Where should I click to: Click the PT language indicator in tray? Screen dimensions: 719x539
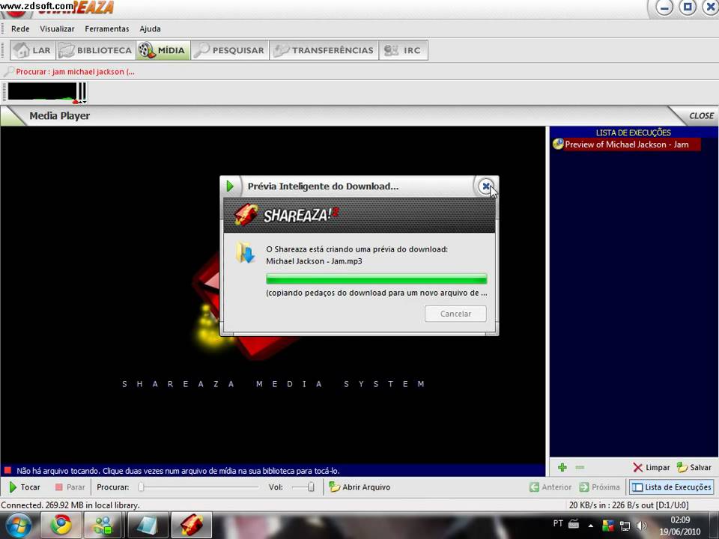tap(557, 523)
